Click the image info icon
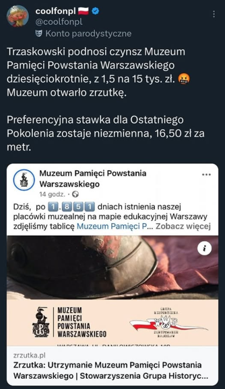This screenshot has width=225, height=389. click(204, 249)
